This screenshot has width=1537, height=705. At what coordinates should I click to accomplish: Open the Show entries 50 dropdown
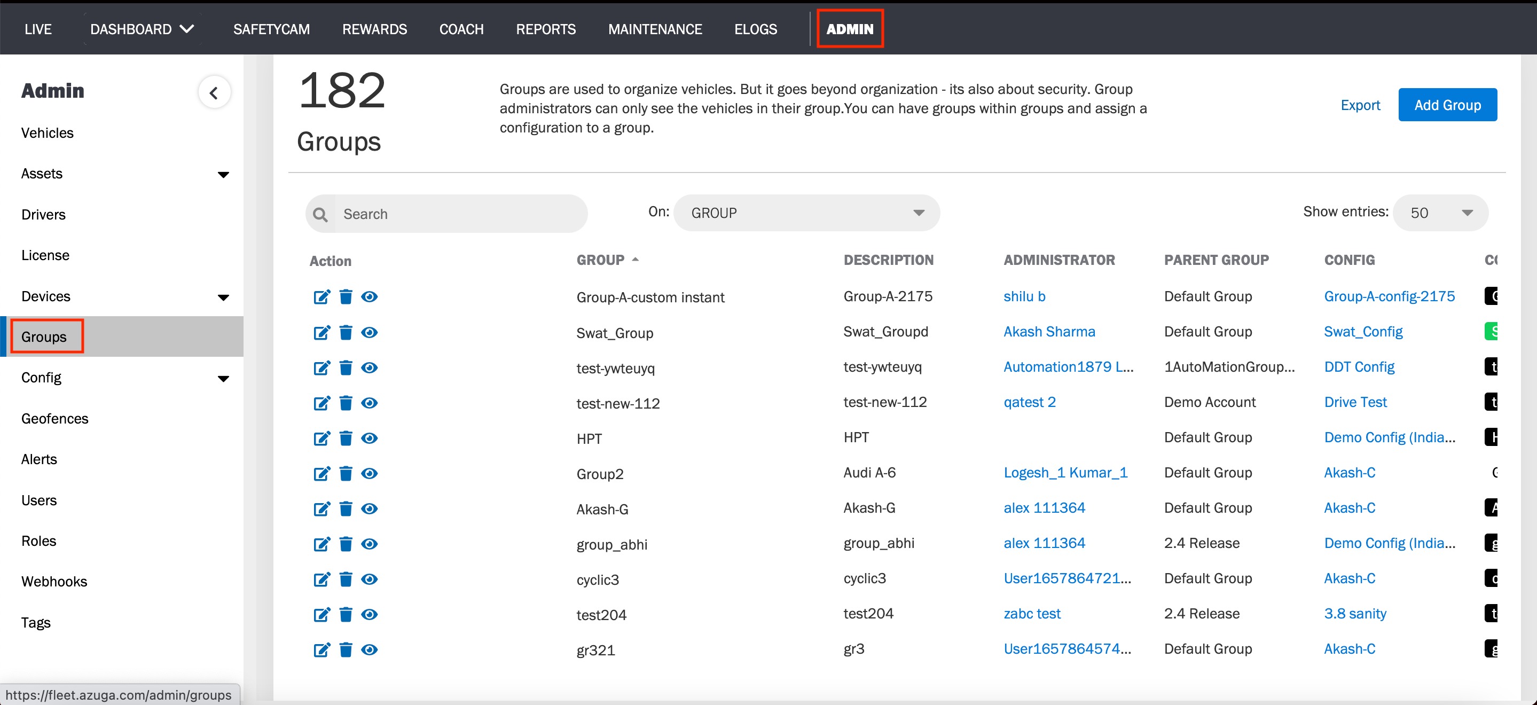click(1440, 213)
